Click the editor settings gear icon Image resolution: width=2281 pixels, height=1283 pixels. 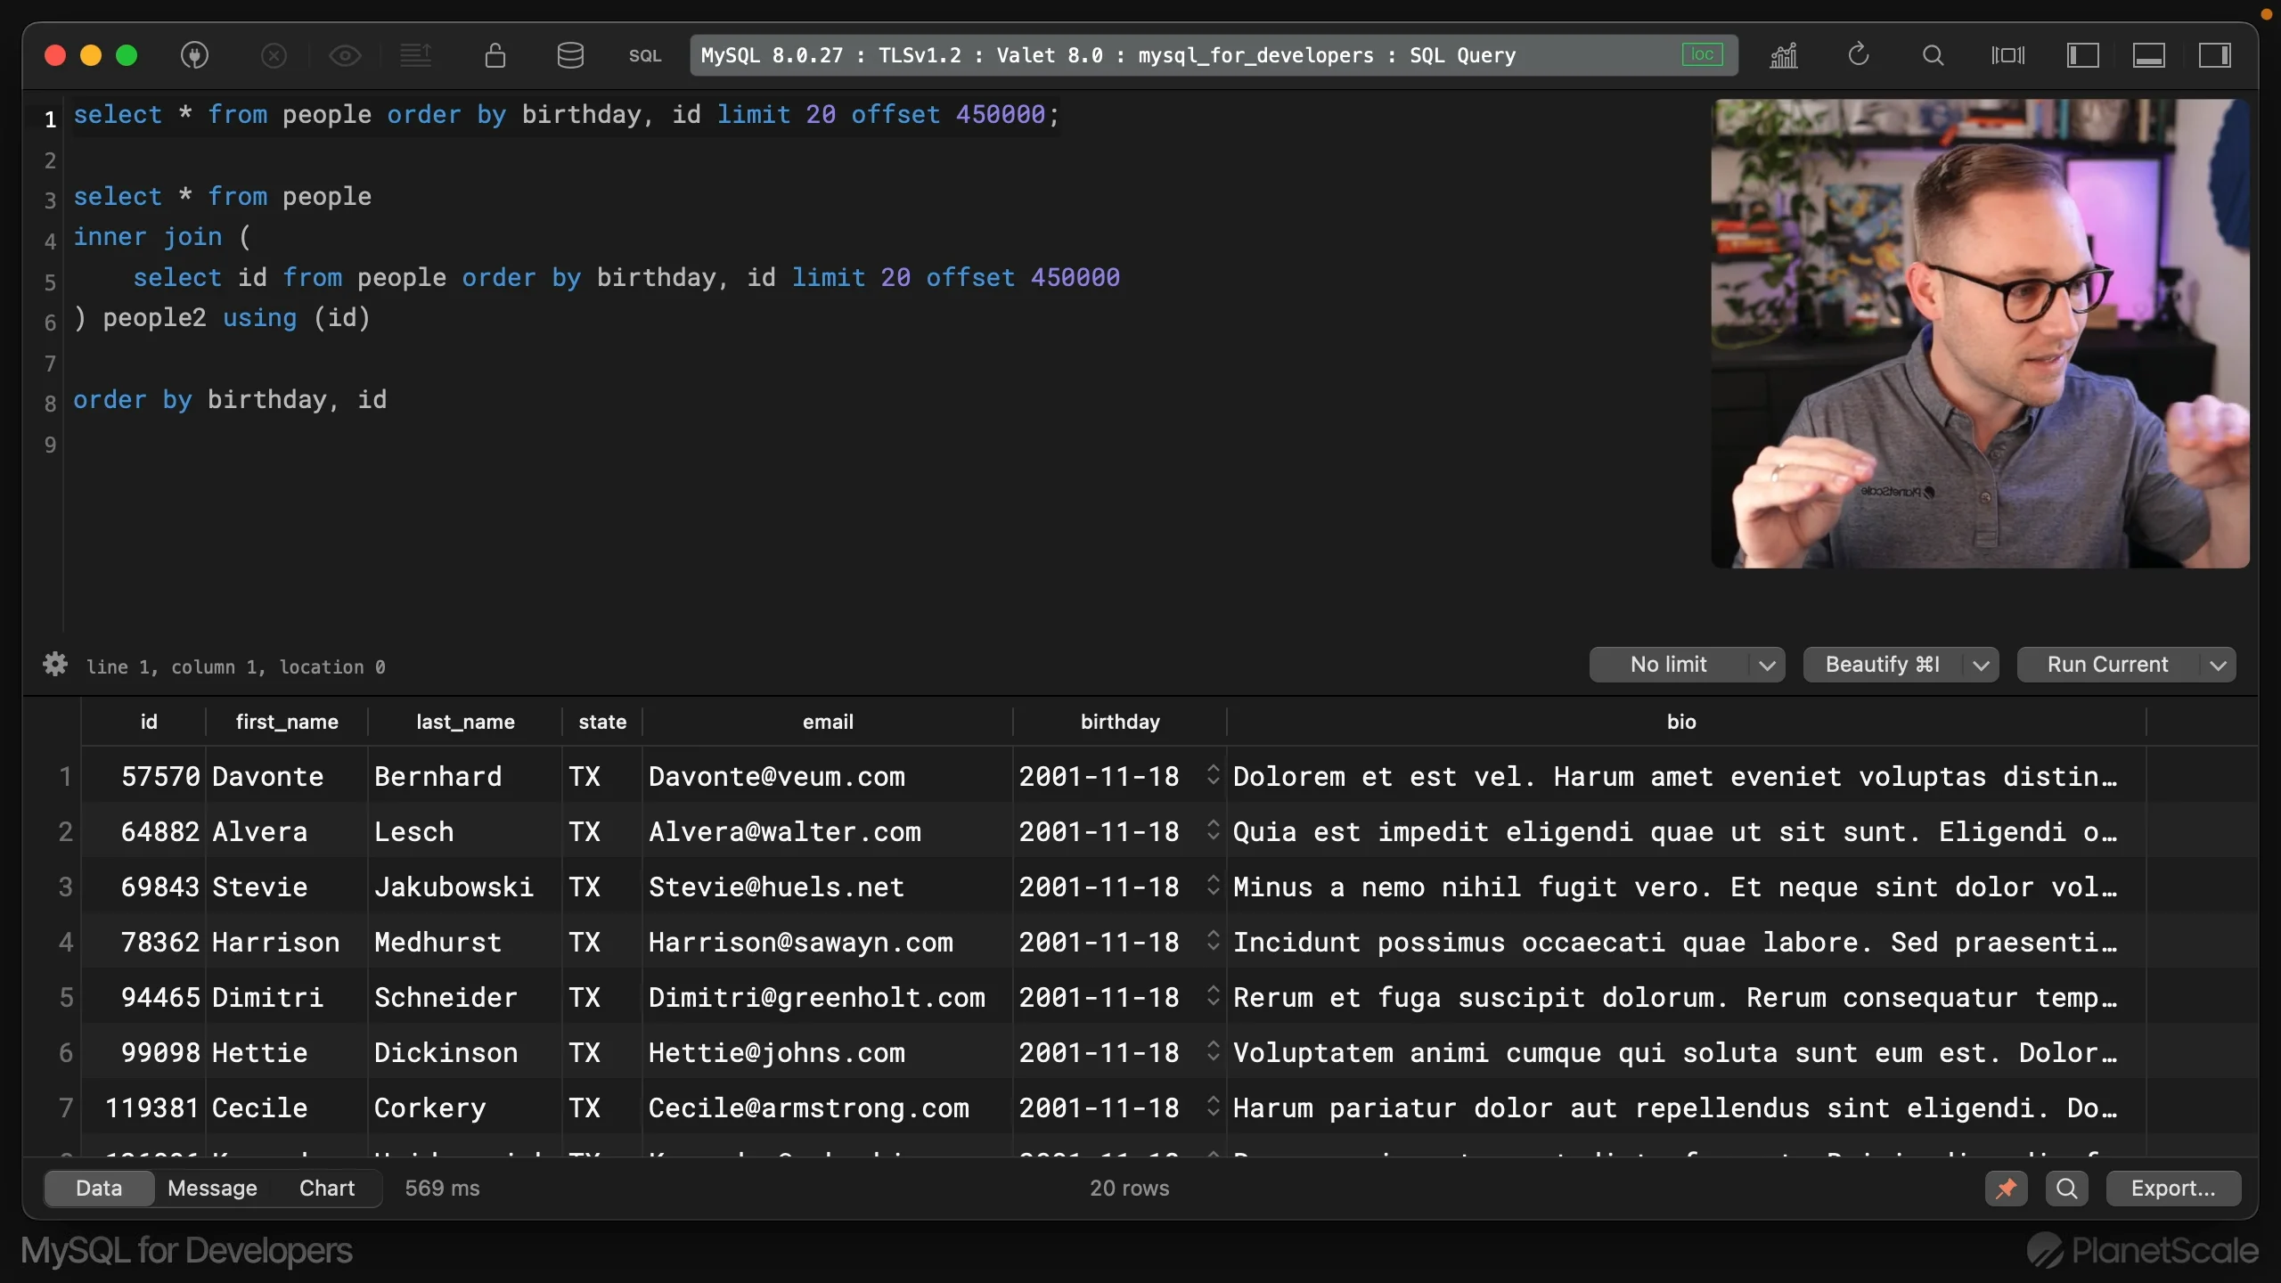click(55, 665)
